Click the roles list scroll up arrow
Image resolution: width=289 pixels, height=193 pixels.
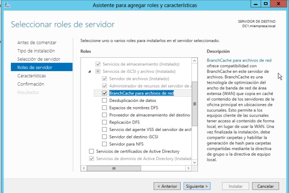[195, 60]
